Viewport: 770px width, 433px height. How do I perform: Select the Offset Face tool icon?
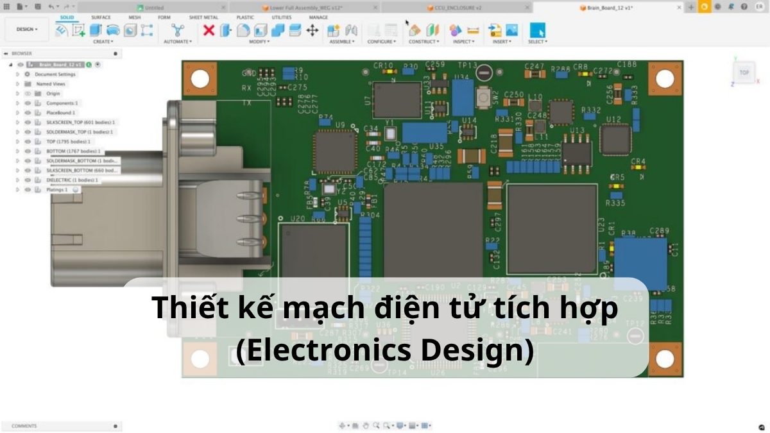click(x=295, y=30)
